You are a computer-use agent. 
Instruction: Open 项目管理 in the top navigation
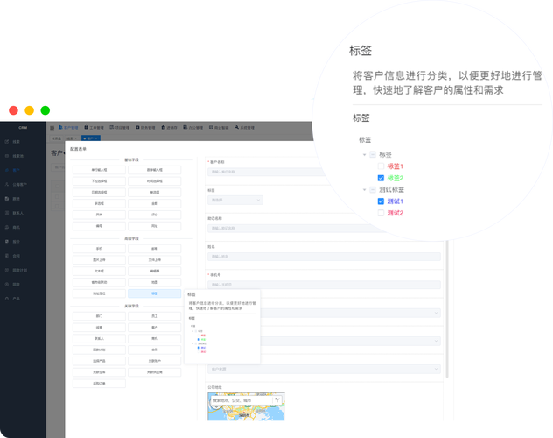[120, 127]
